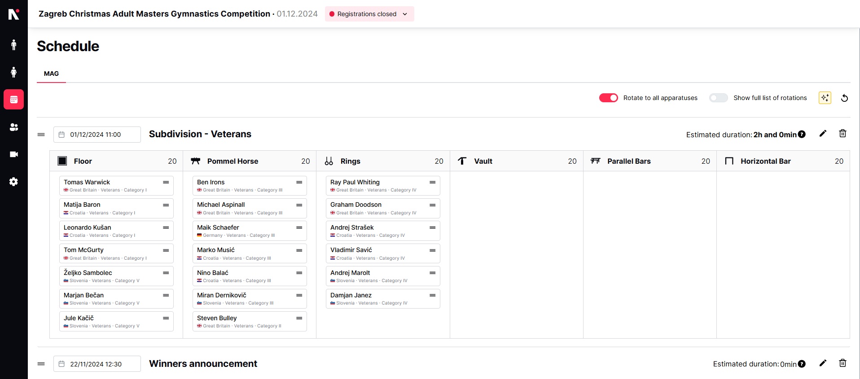This screenshot has width=860, height=379.
Task: Disable Rotate to all apparatuses toggle
Action: pos(608,98)
